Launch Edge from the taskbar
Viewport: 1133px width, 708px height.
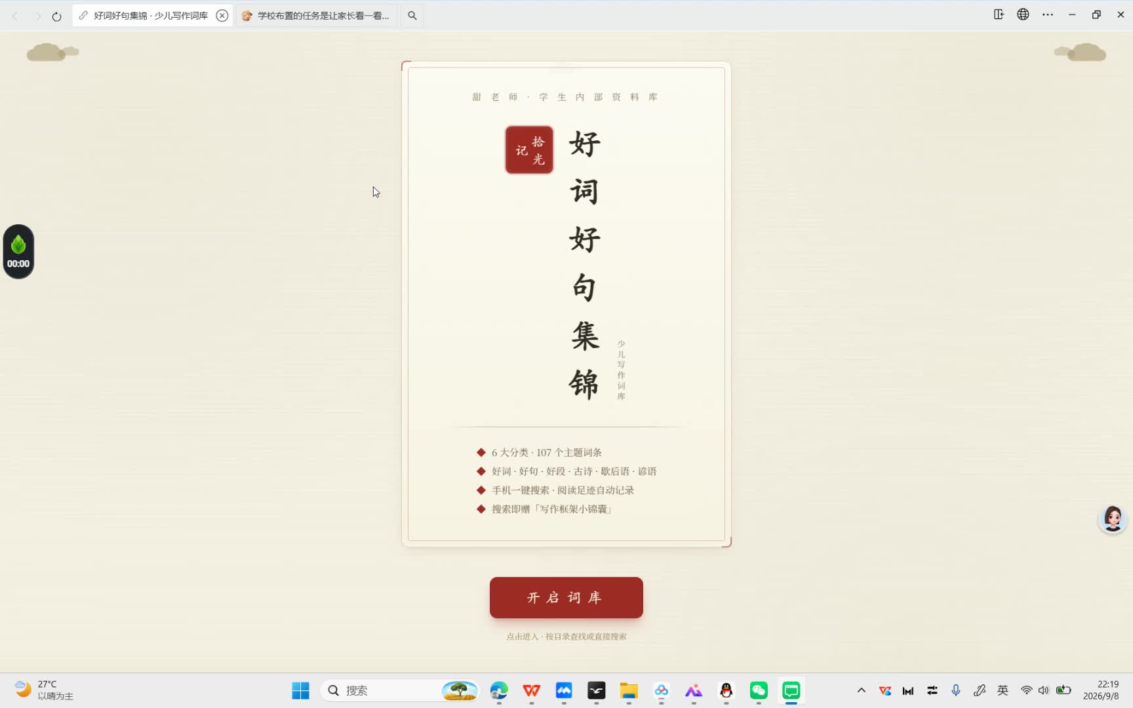click(499, 690)
